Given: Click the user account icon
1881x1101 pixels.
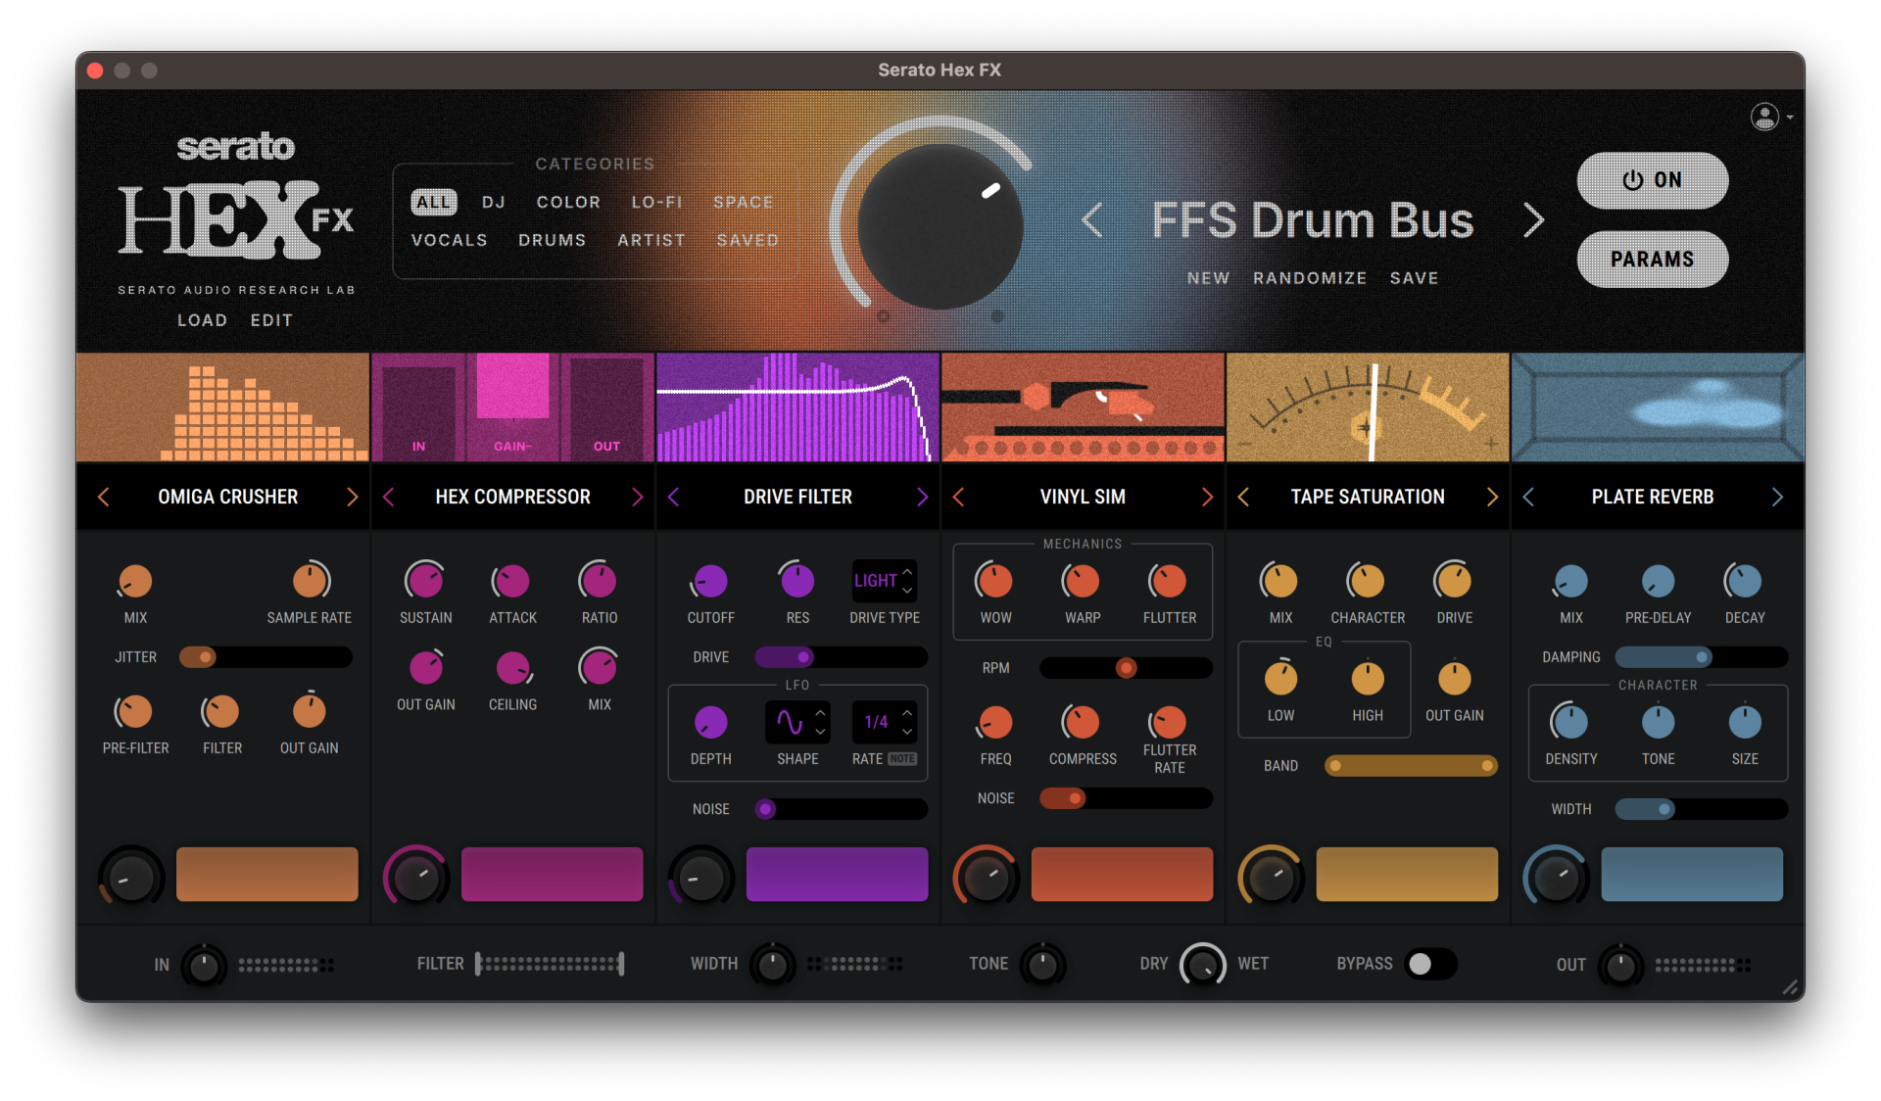Looking at the screenshot, I should coord(1764,116).
